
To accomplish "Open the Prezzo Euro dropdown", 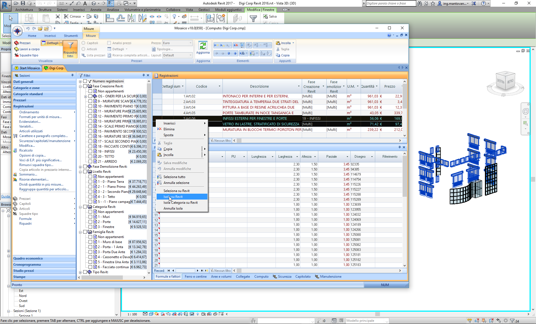I will click(x=191, y=43).
